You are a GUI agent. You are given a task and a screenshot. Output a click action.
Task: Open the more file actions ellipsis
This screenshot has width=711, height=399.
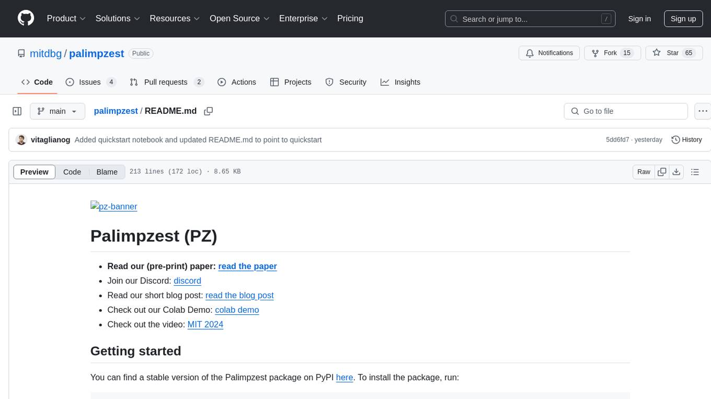click(703, 111)
